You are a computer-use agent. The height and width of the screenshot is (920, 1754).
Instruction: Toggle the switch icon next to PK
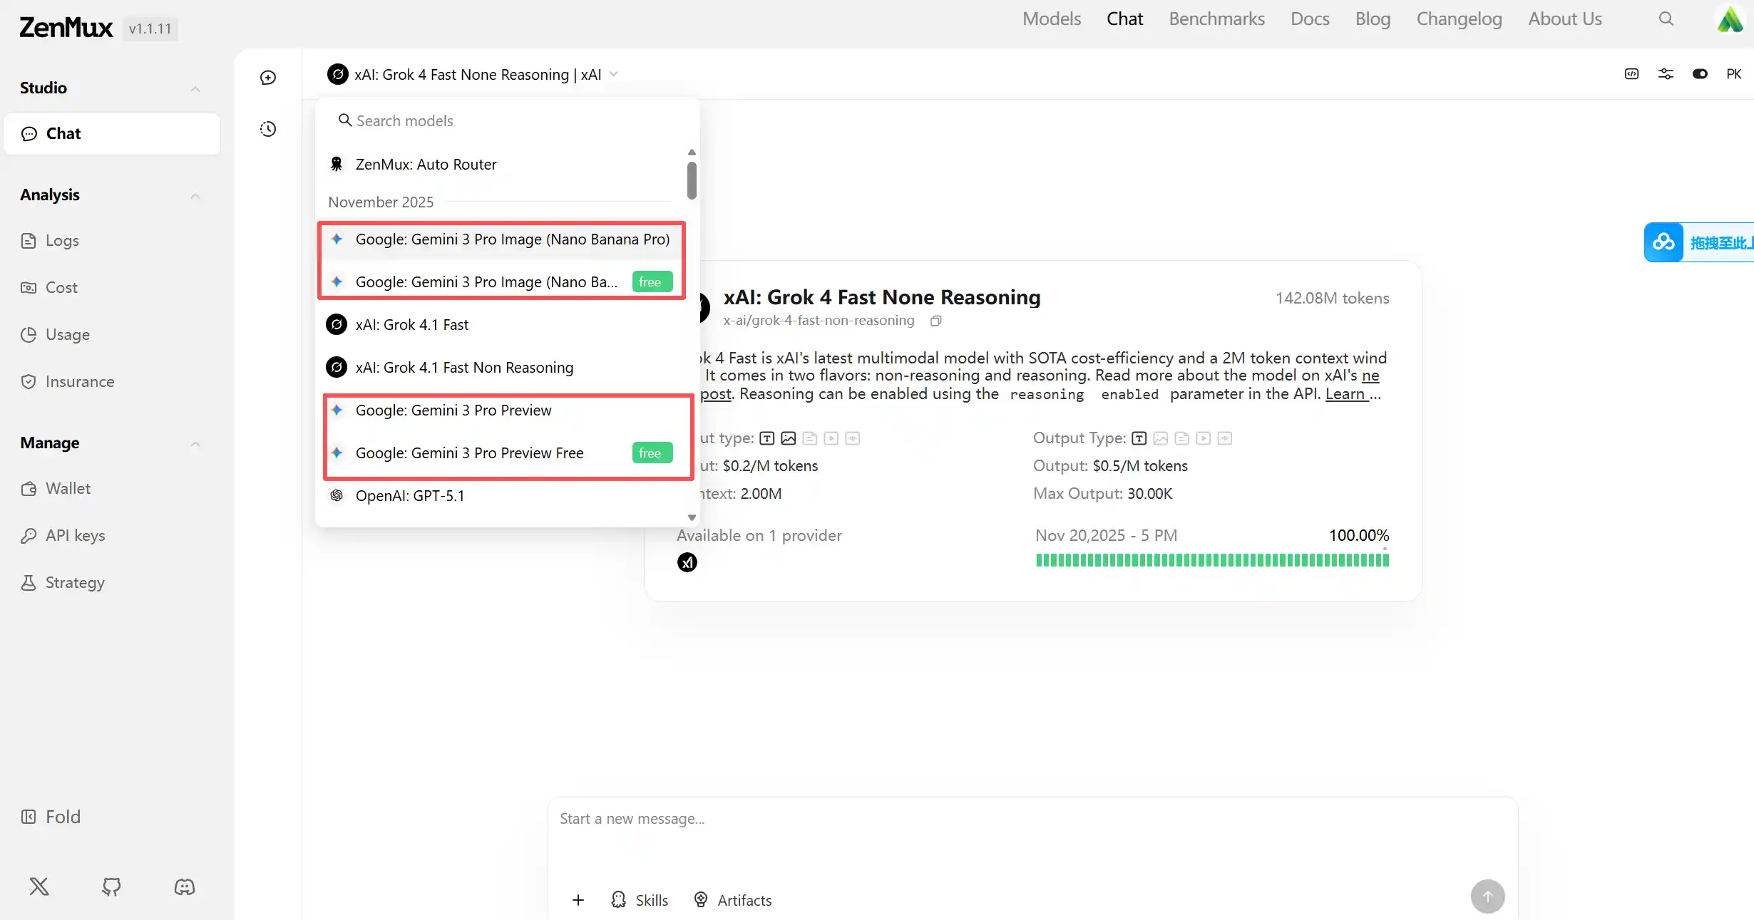click(x=1700, y=74)
